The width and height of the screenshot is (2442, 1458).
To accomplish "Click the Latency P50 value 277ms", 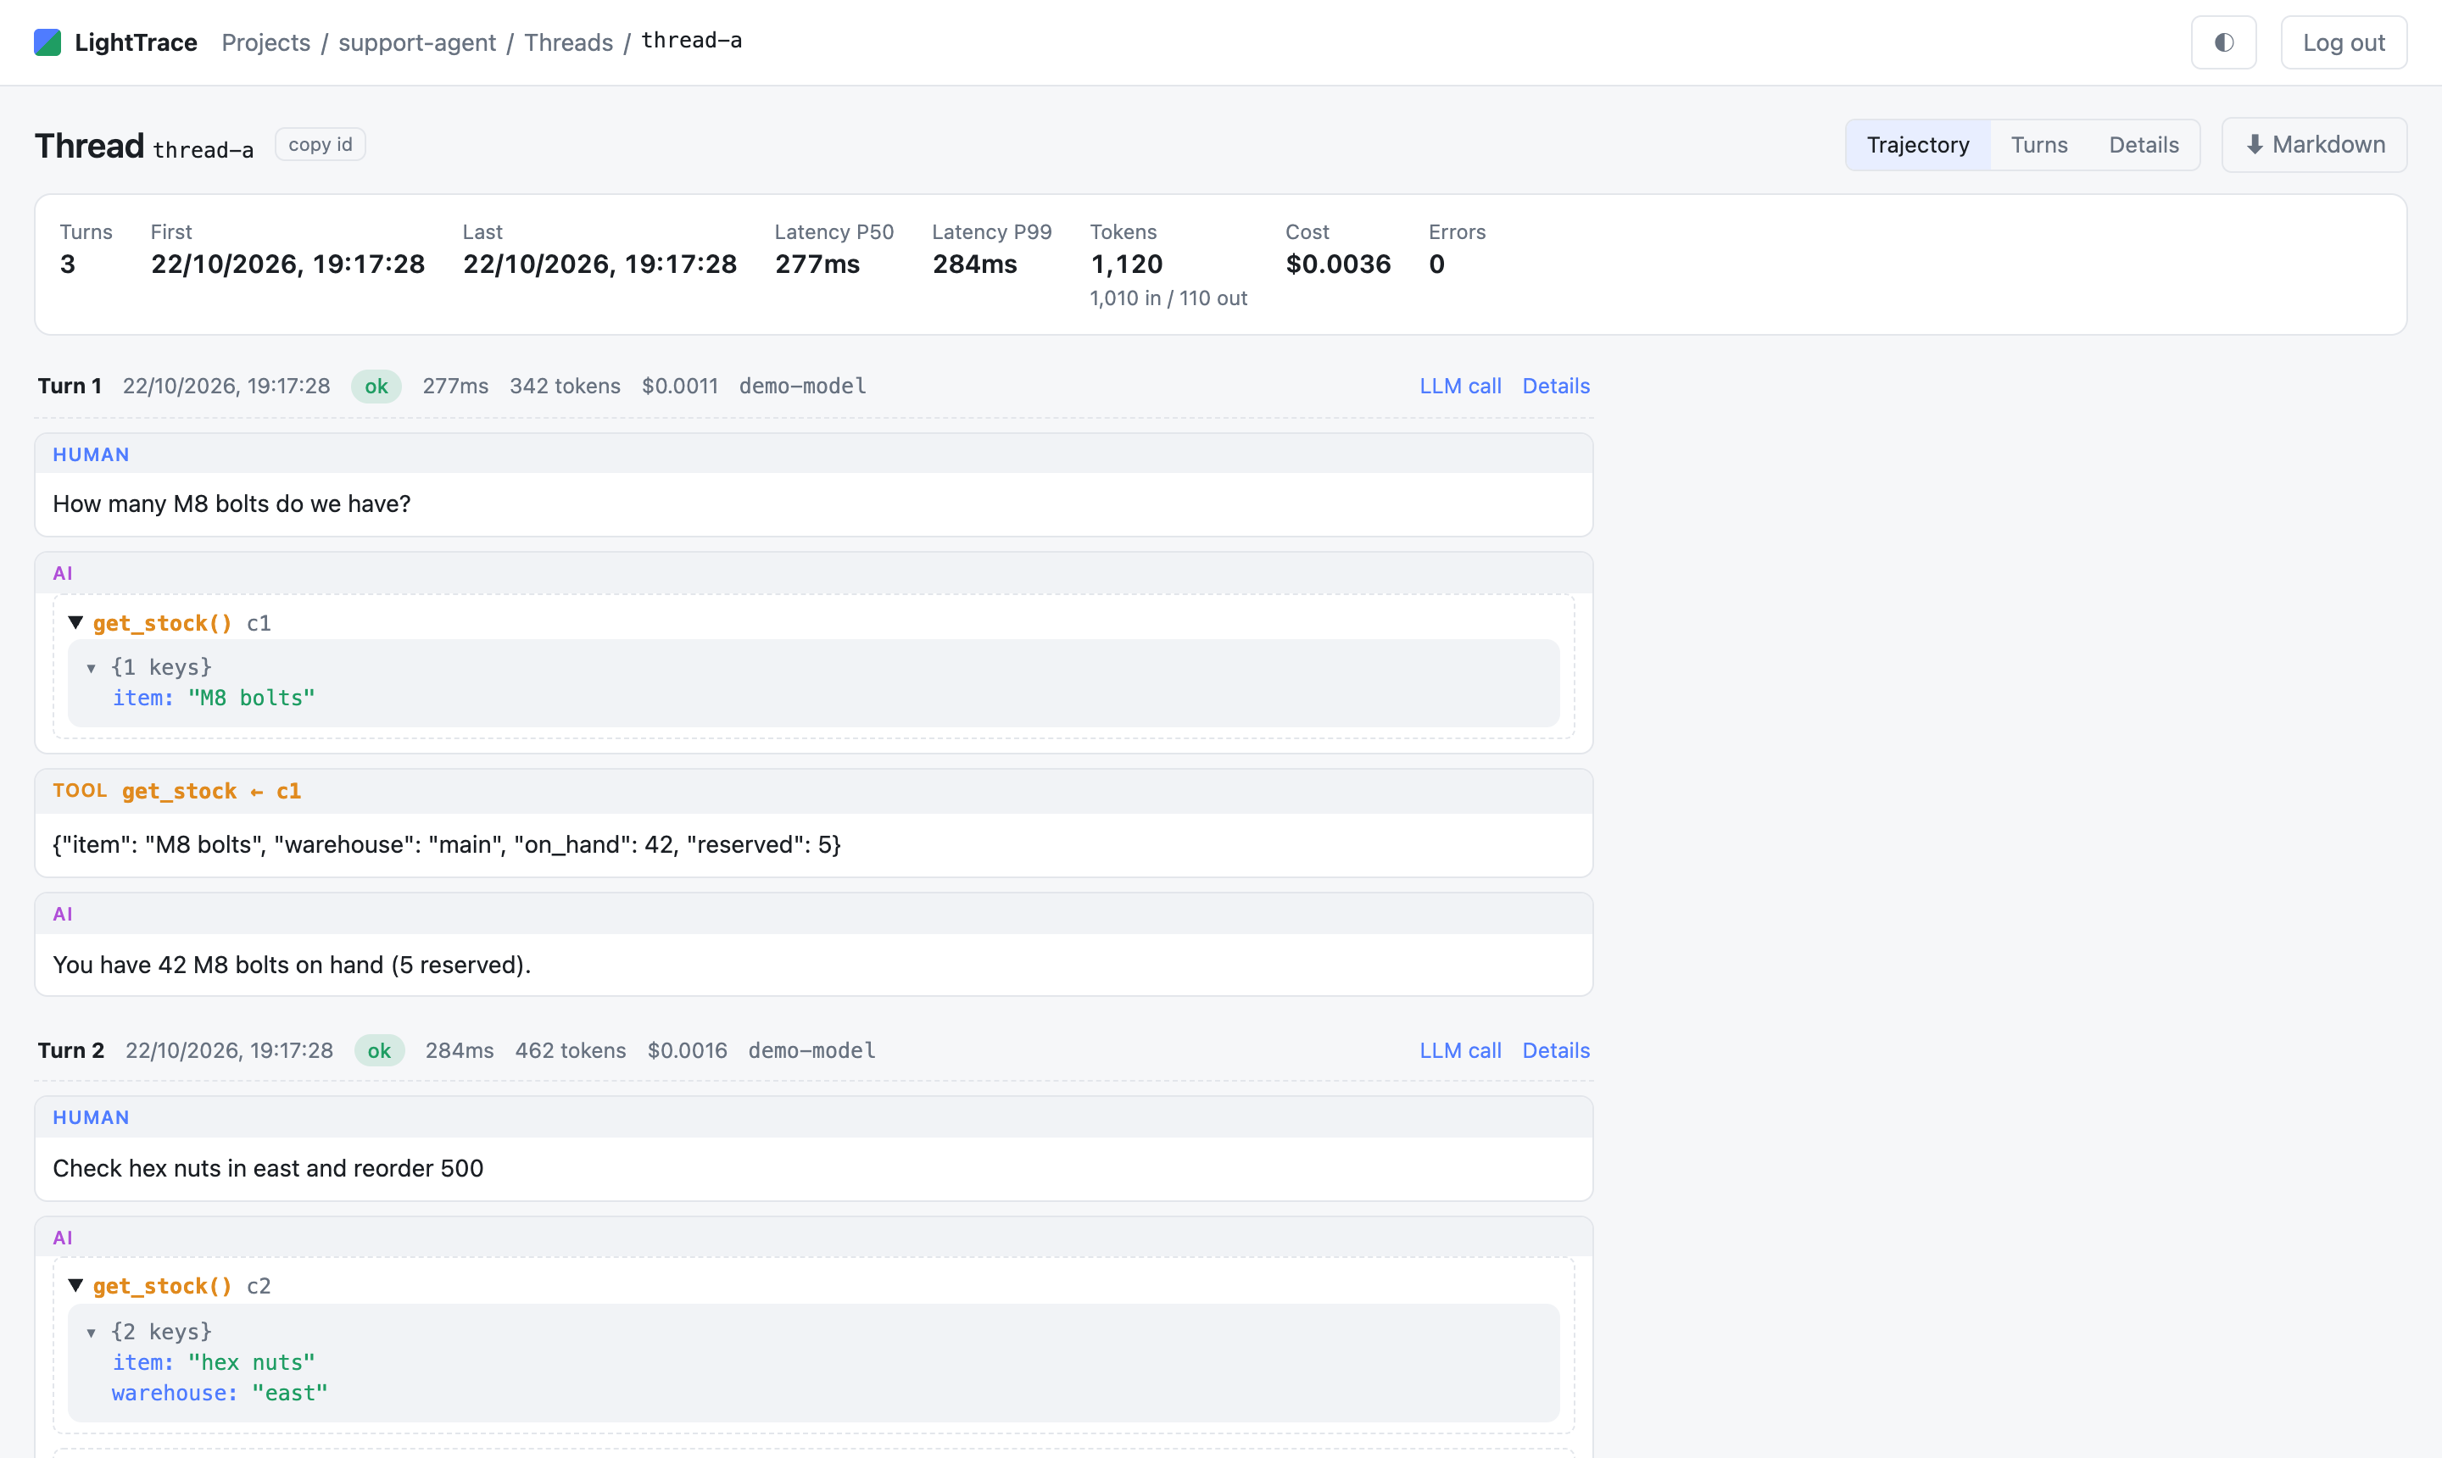I will (x=817, y=264).
